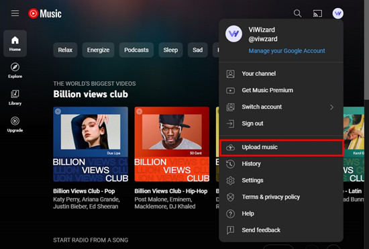The height and width of the screenshot is (249, 369).
Task: Select Upload music
Action: click(281, 148)
